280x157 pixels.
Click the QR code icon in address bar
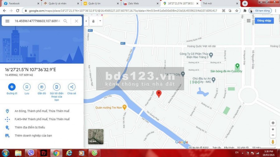pyautogui.click(x=223, y=11)
